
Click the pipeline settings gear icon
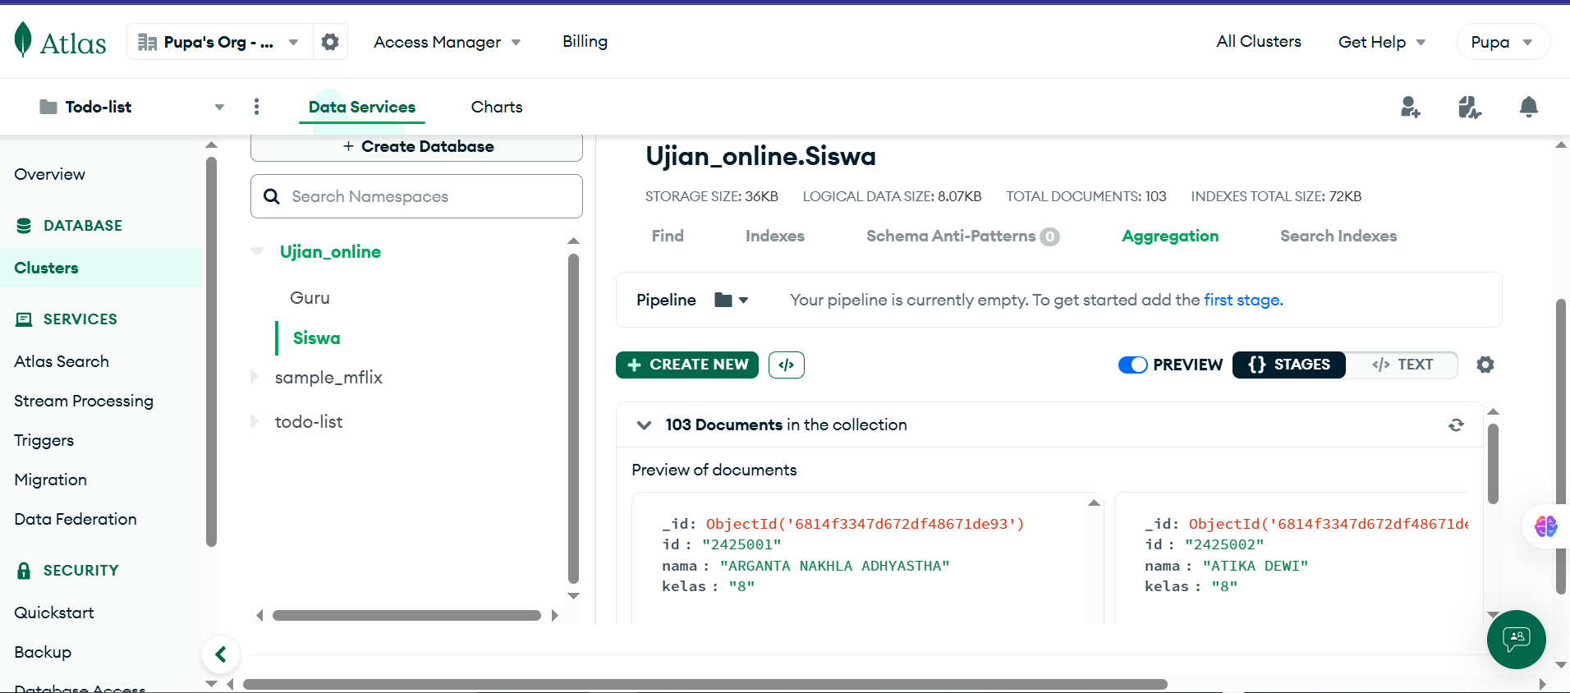[x=1485, y=365]
